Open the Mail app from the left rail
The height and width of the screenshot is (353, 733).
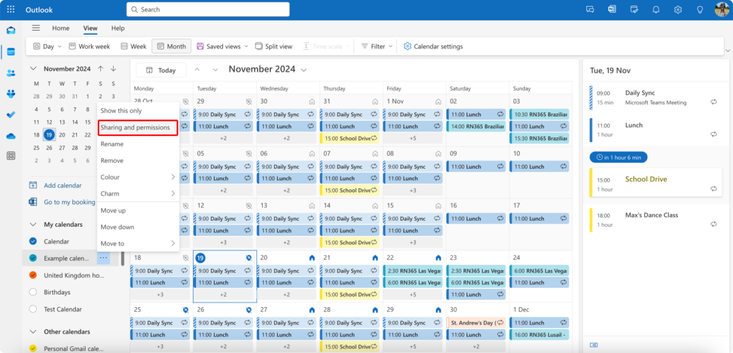[11, 30]
